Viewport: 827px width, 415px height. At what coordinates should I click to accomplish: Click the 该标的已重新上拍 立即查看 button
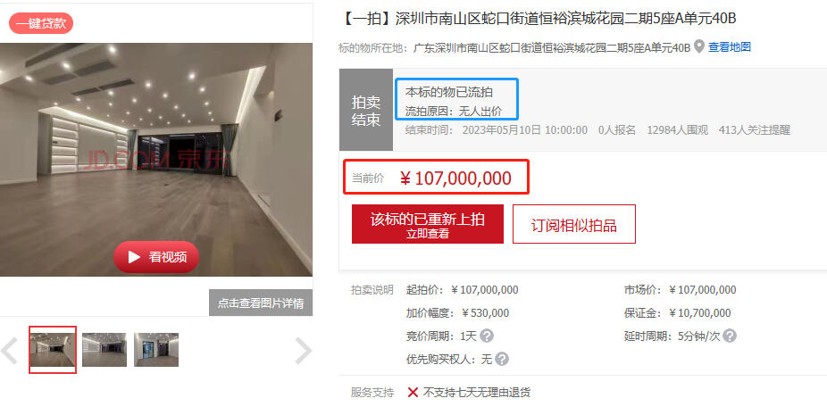(428, 224)
